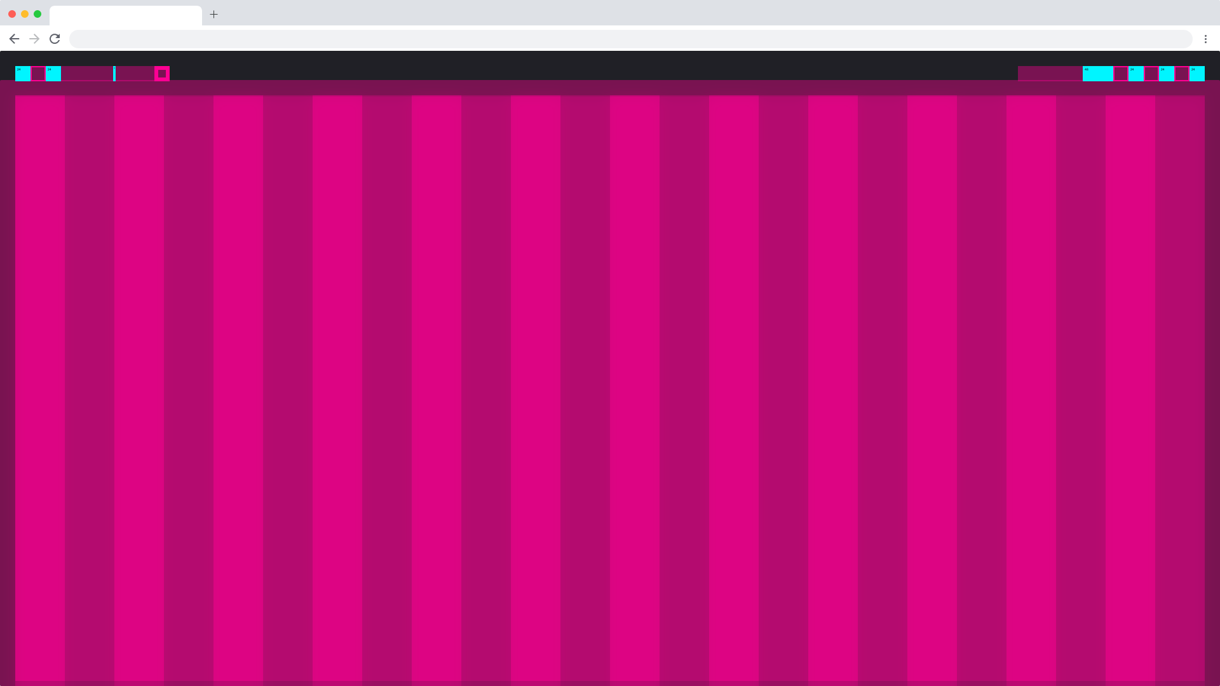1220x686 pixels.
Task: Click the browser back arrow
Action: (14, 39)
